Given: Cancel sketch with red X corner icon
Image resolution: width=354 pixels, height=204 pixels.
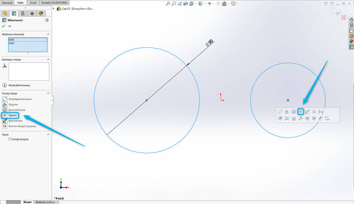Looking at the screenshot, I should (344, 17).
